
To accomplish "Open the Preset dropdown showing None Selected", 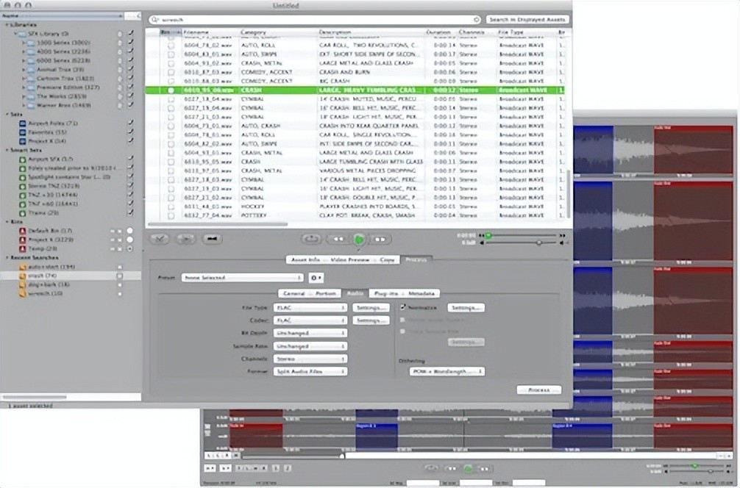I will pos(242,278).
